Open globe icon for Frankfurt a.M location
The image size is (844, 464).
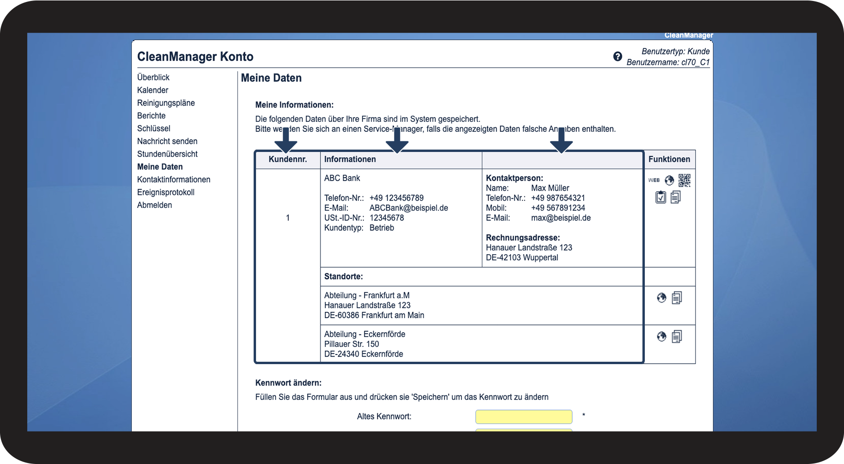click(x=662, y=298)
